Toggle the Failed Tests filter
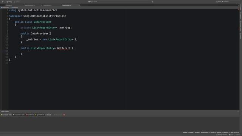The height and width of the screenshot is (136, 242). [30, 115]
